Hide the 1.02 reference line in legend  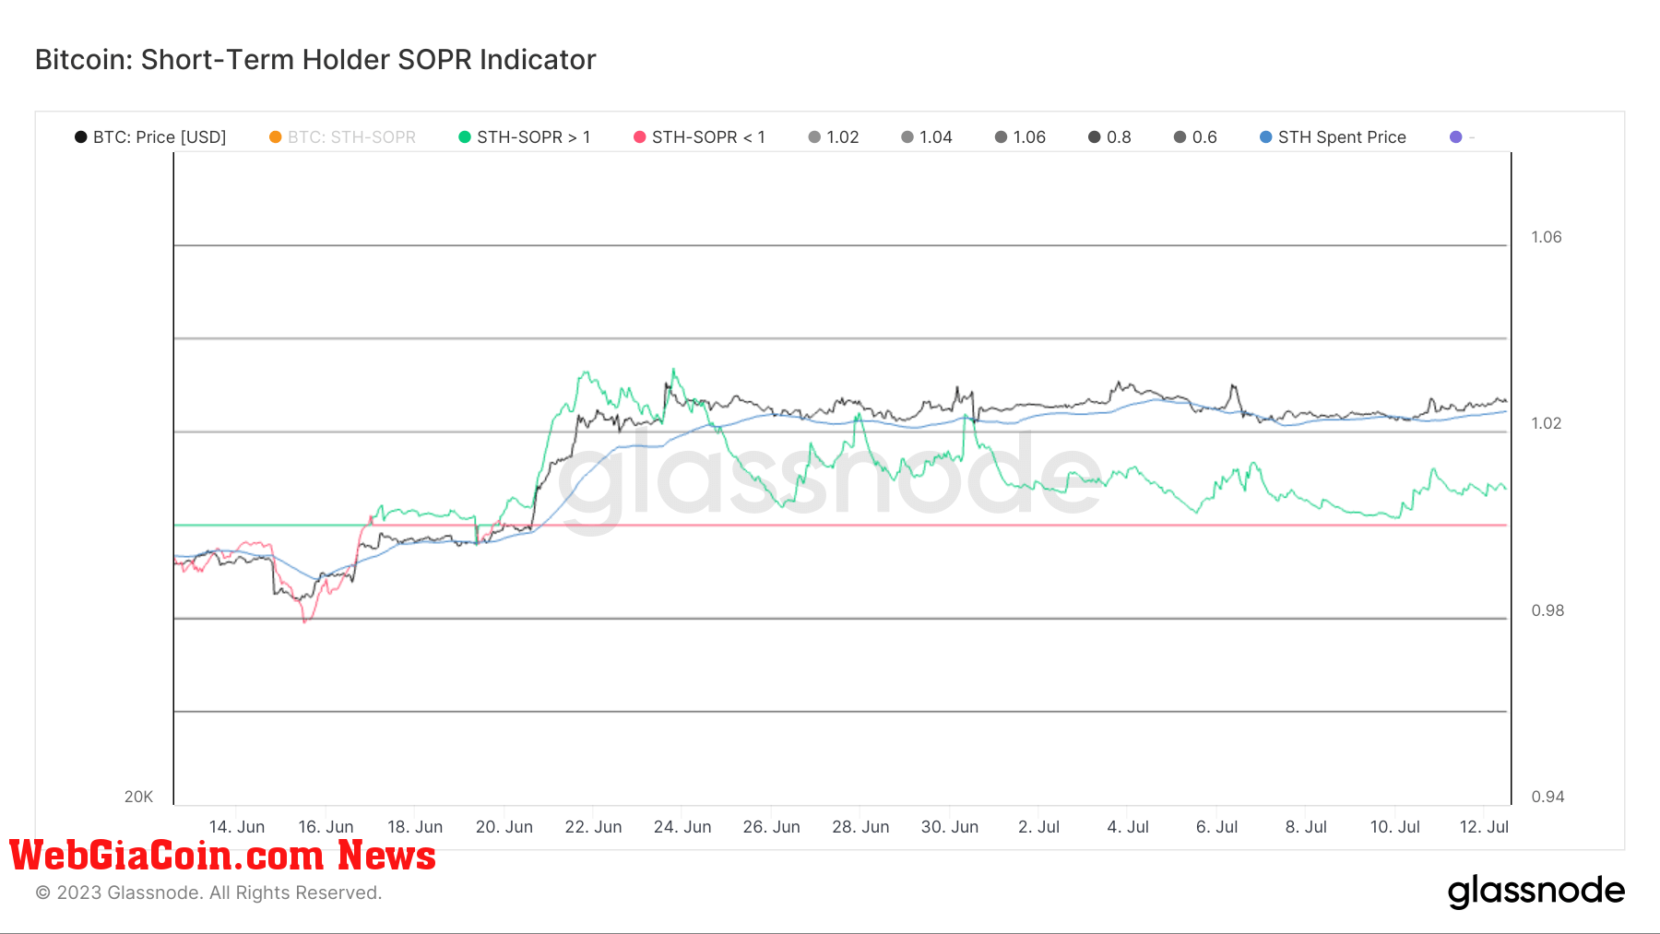(x=834, y=137)
